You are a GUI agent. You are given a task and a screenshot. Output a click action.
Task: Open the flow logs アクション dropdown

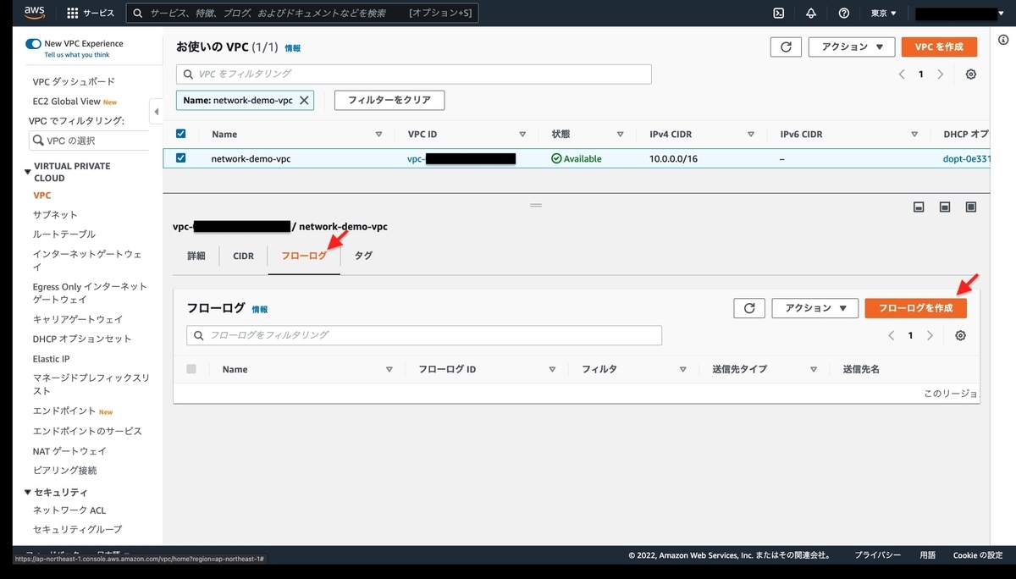pos(815,308)
